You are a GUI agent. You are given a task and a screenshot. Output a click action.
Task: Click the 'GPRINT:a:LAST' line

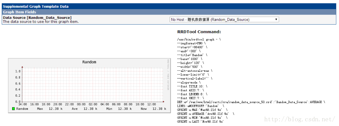[x=201, y=122]
